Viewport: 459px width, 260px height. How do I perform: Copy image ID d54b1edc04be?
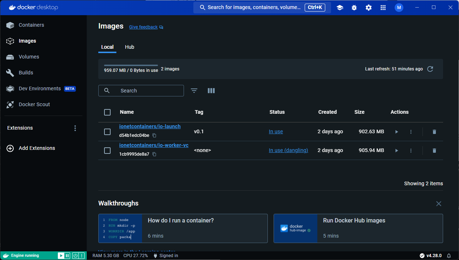pyautogui.click(x=154, y=135)
